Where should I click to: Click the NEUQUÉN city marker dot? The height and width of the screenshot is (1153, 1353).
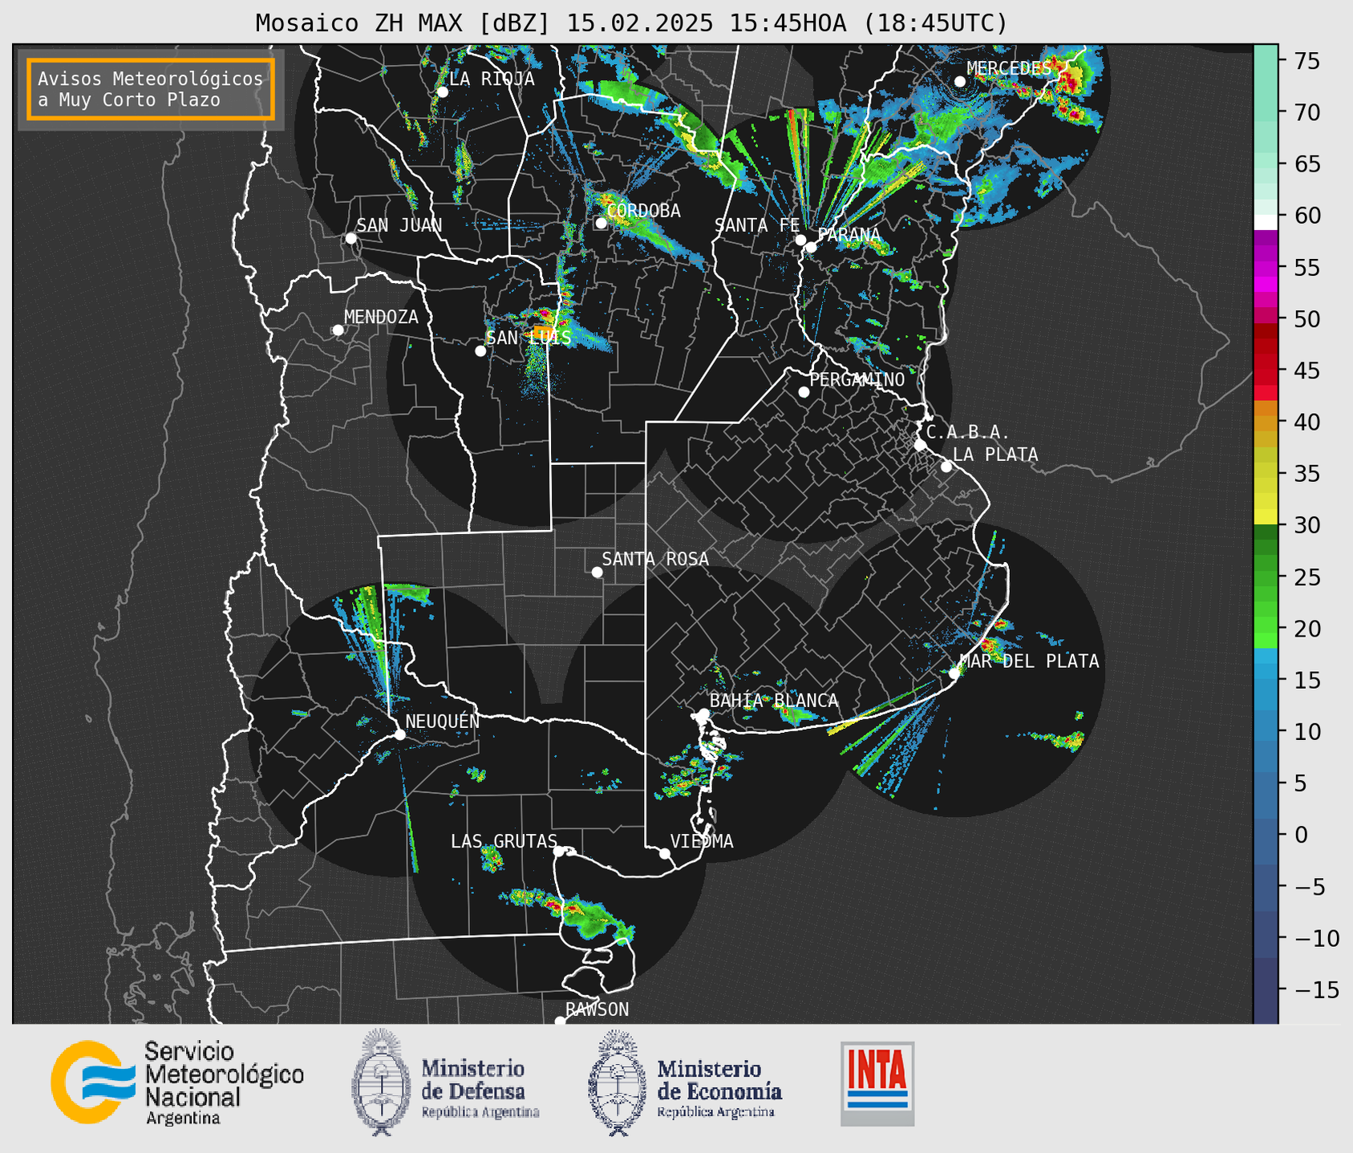(x=399, y=734)
